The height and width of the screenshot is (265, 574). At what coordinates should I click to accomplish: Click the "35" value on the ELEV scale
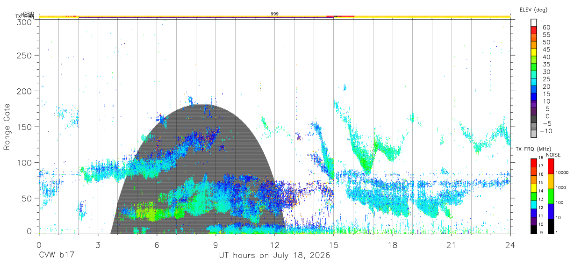546,64
